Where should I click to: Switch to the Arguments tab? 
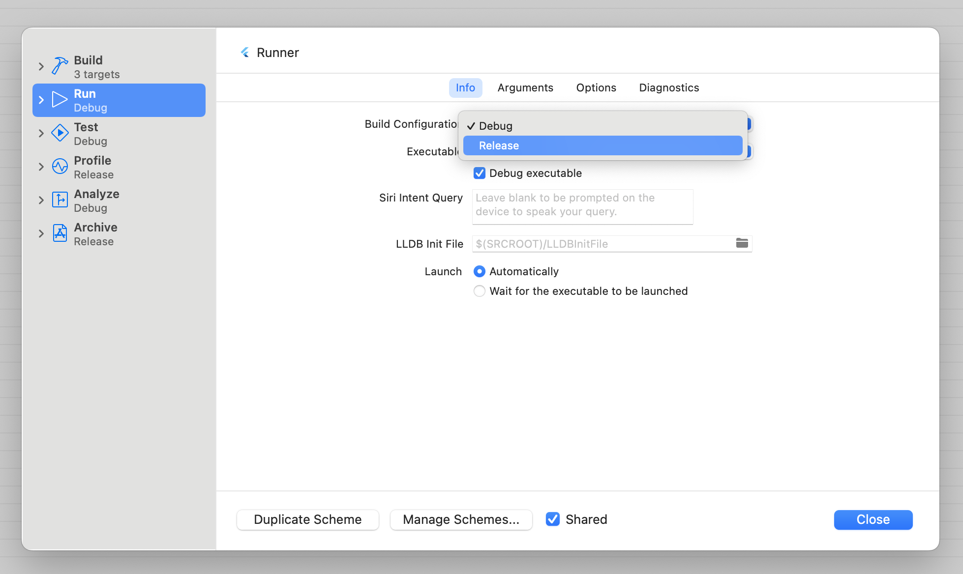coord(525,87)
